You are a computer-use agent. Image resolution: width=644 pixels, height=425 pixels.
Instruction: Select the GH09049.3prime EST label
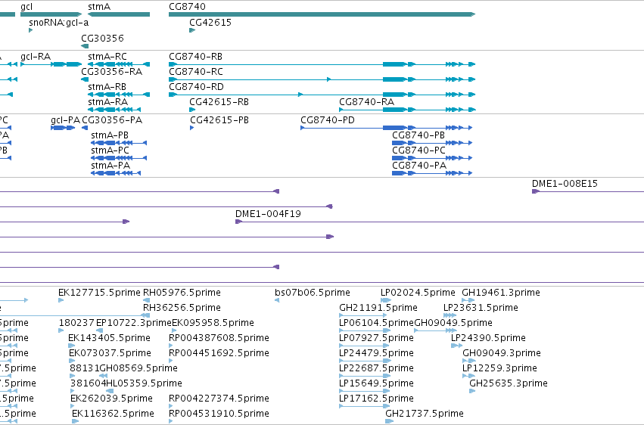click(x=502, y=353)
